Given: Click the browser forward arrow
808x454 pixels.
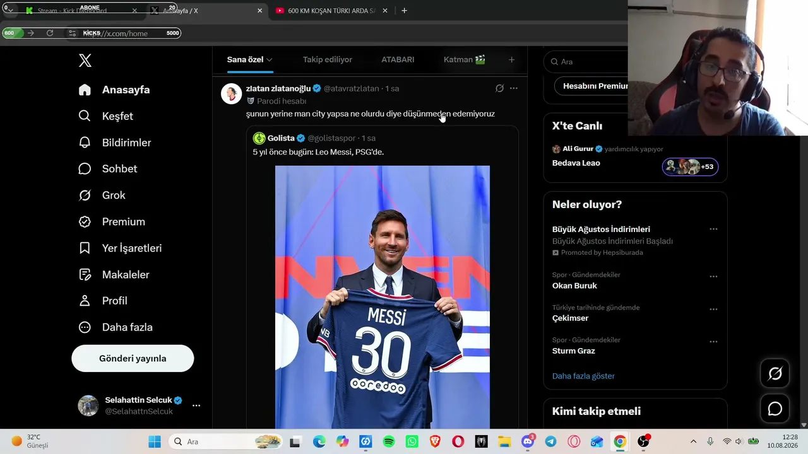Looking at the screenshot, I should 31,33.
